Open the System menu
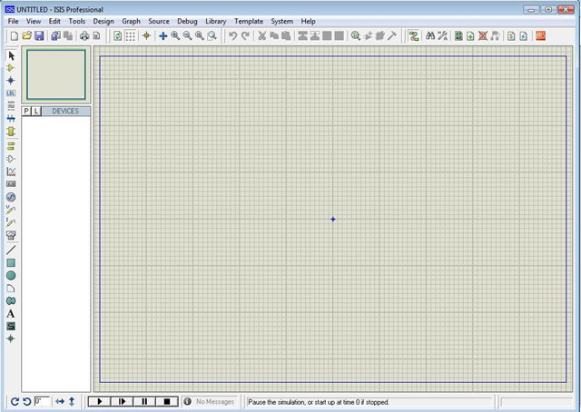581x412 pixels. (281, 21)
